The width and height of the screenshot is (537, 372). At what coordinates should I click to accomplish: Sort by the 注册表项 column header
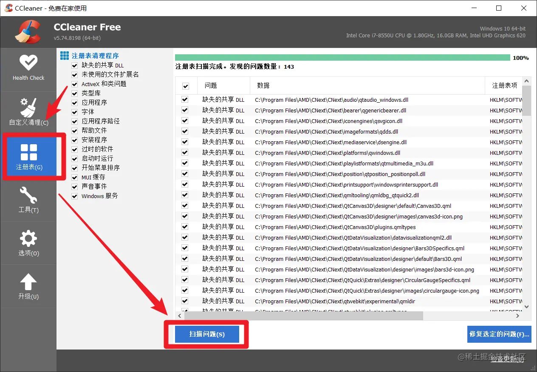[x=504, y=86]
